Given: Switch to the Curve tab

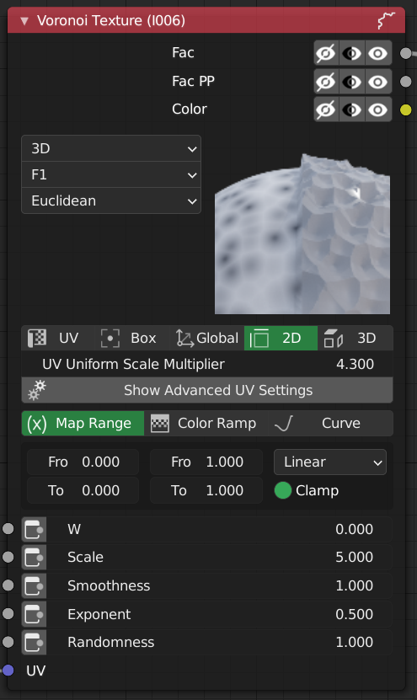Looking at the screenshot, I should [330, 423].
